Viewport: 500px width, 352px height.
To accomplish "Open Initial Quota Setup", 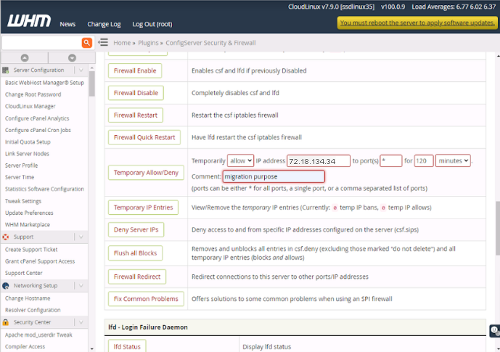I will pyautogui.click(x=28, y=142).
